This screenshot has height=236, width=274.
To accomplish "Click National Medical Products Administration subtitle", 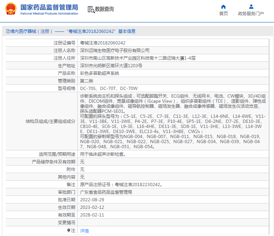I will [x=49, y=14].
